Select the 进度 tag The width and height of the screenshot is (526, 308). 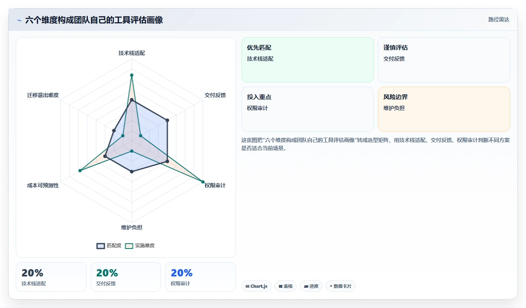311,286
